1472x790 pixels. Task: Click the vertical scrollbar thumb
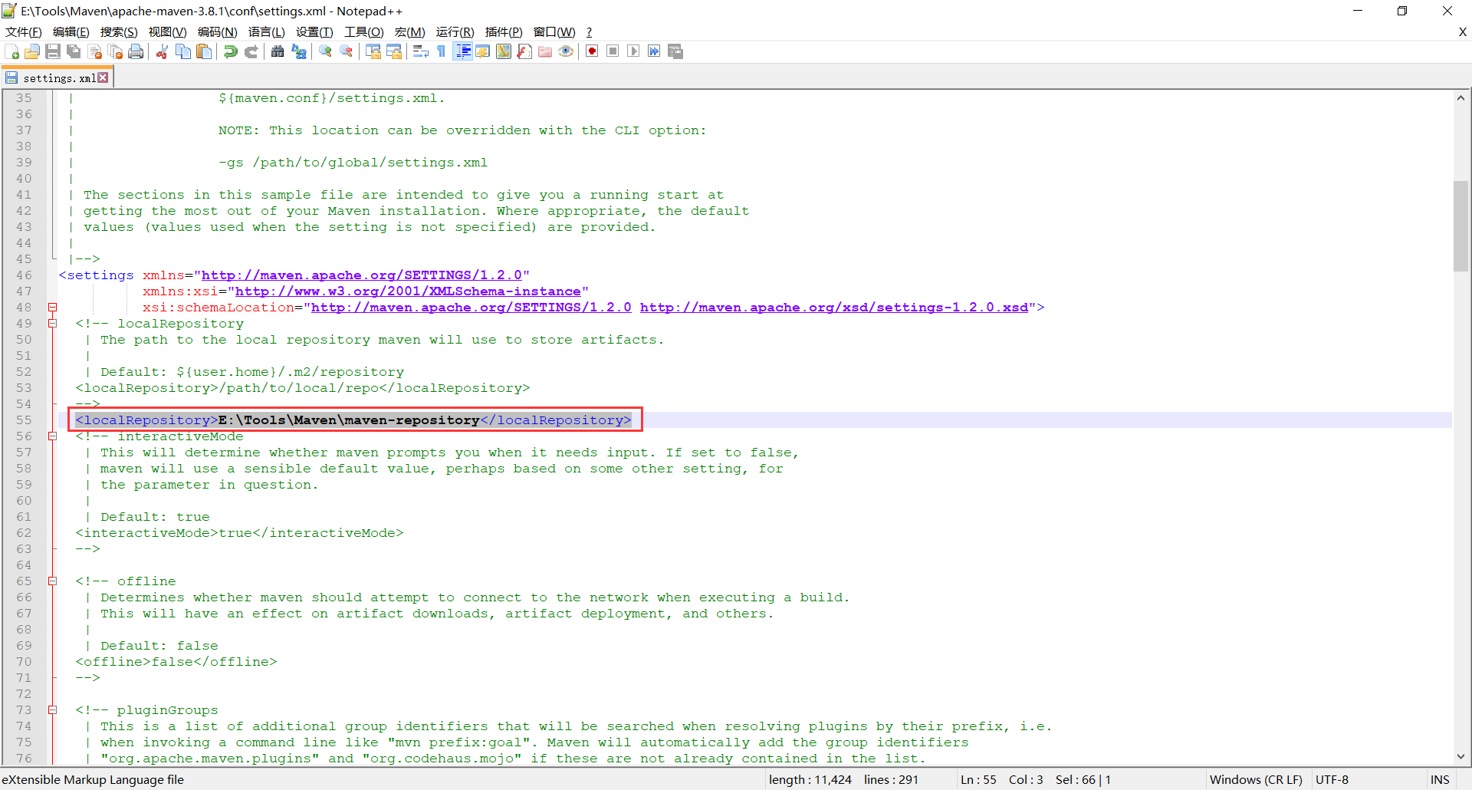(x=1460, y=226)
